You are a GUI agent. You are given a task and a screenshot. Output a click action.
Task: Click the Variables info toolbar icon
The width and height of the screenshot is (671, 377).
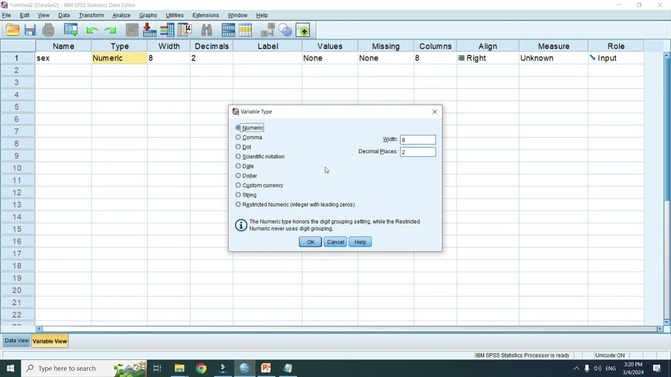(x=167, y=30)
